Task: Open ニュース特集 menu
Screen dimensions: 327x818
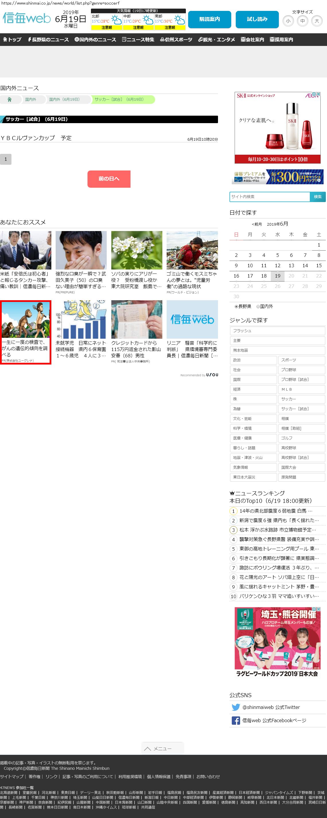Action: point(138,39)
